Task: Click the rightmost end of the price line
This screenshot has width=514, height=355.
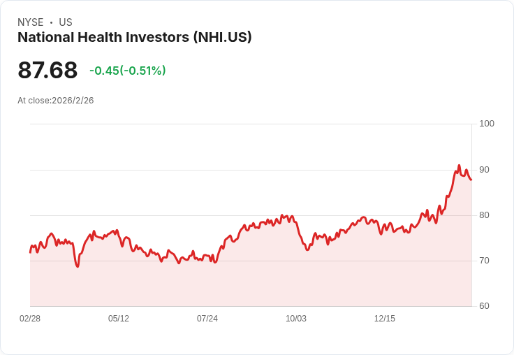Action: (471, 180)
